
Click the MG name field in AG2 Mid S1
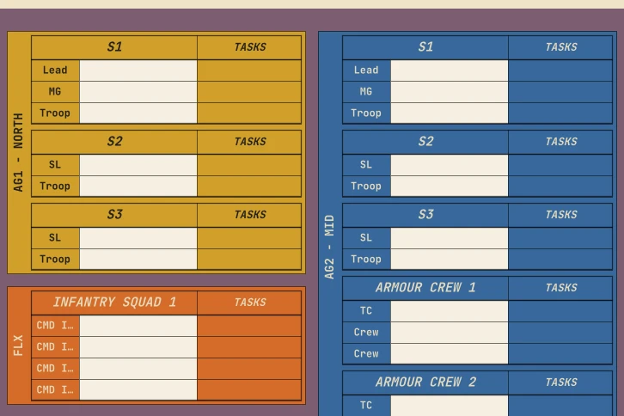pyautogui.click(x=450, y=92)
